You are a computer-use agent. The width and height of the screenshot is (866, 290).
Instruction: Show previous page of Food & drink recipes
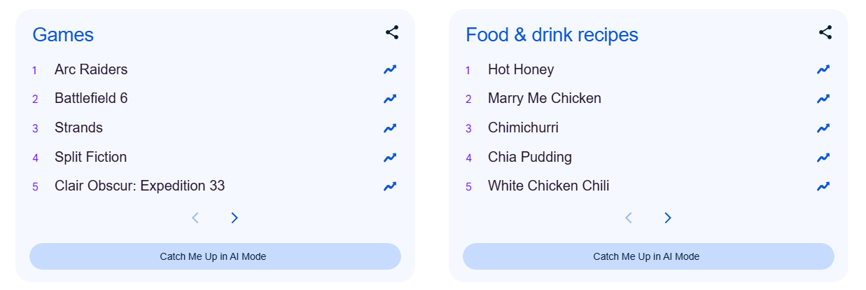(629, 218)
